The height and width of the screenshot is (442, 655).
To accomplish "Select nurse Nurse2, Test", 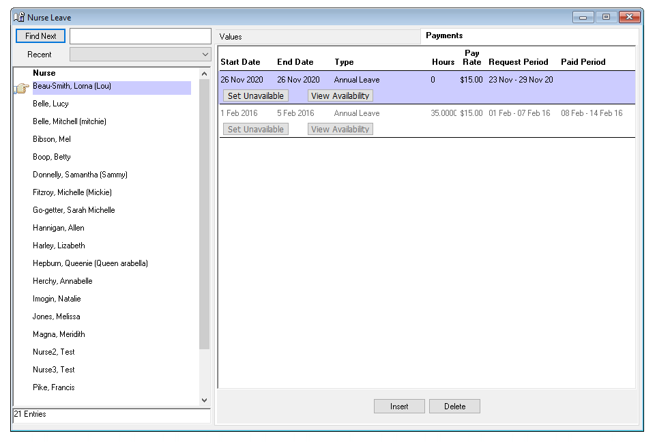I will pos(54,352).
